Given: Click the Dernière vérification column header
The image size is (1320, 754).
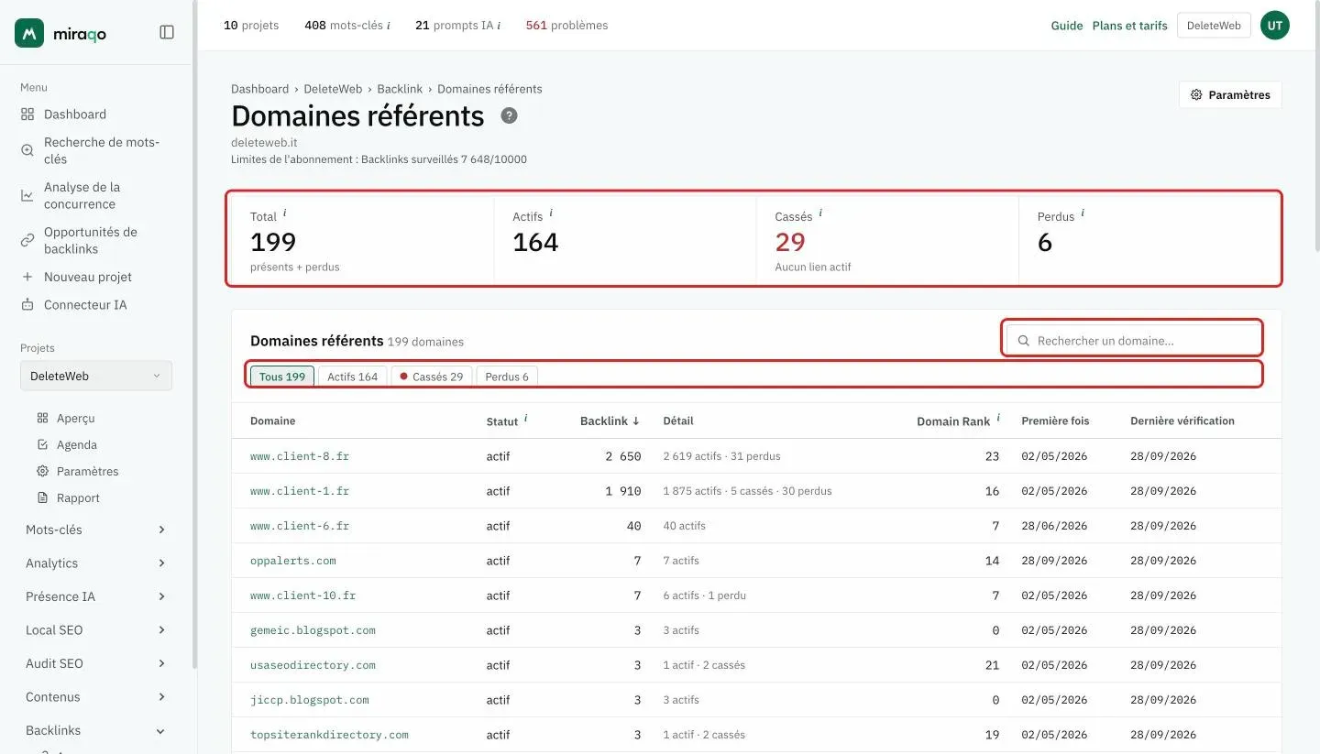Looking at the screenshot, I should pos(1182,421).
